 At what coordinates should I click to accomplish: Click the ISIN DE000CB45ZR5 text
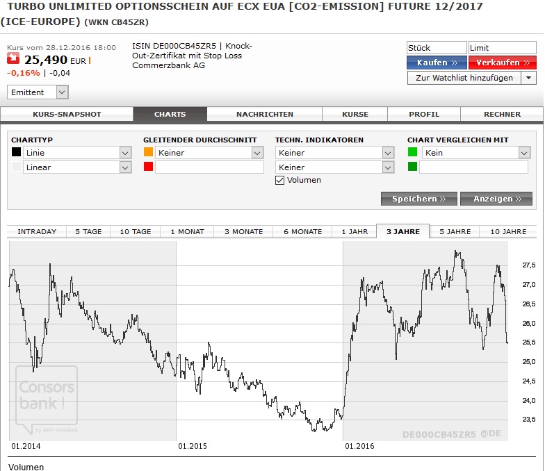coord(174,46)
